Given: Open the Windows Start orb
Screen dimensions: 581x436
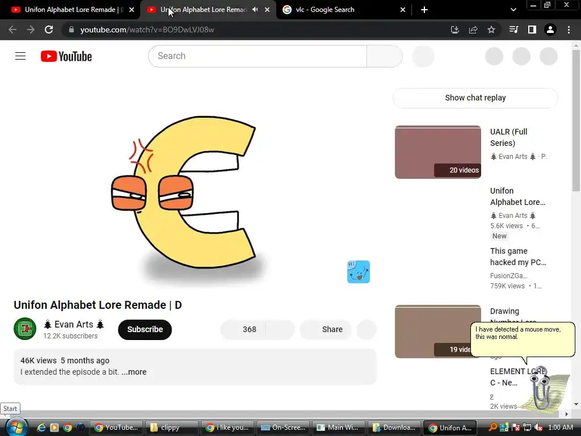Looking at the screenshot, I should 15,427.
